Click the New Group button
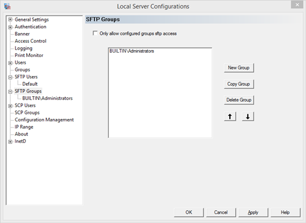Screen dimensions: 306x223 (239, 67)
